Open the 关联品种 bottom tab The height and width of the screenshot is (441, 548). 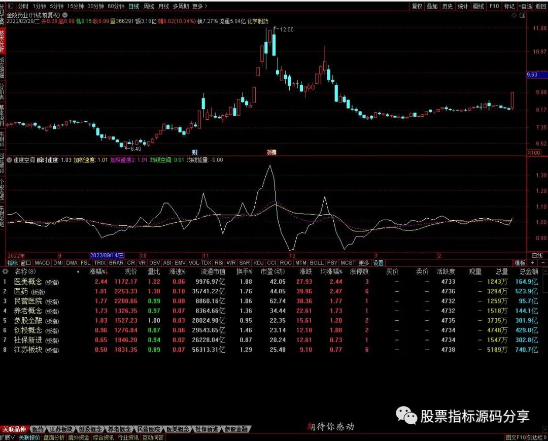[x=14, y=429]
